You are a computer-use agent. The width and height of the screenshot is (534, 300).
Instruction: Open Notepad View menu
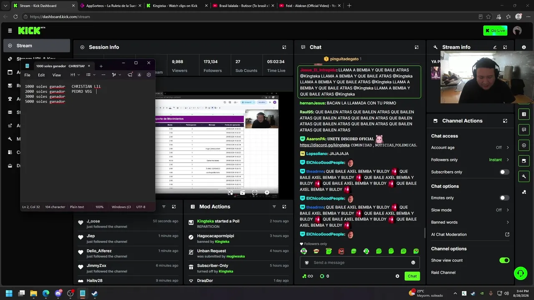[x=56, y=75]
